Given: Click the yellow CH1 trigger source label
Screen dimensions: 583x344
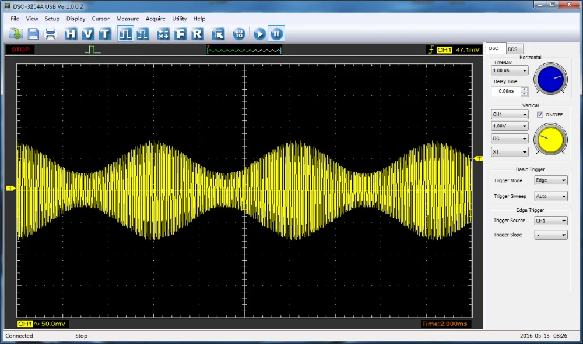Looking at the screenshot, I should [x=444, y=49].
